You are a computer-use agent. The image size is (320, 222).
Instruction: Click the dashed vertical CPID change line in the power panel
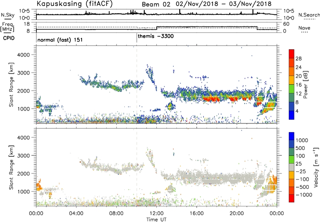(x=137, y=85)
